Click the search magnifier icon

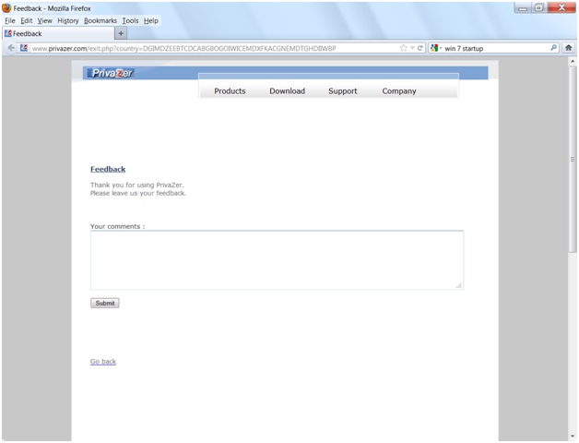553,48
